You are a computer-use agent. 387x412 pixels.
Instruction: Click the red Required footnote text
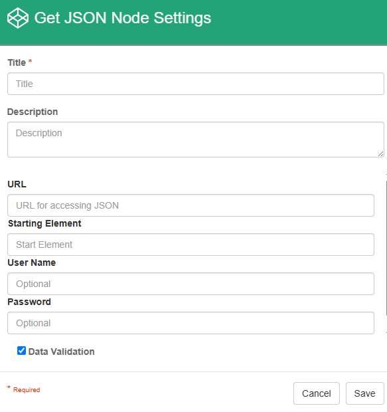pyautogui.click(x=27, y=389)
